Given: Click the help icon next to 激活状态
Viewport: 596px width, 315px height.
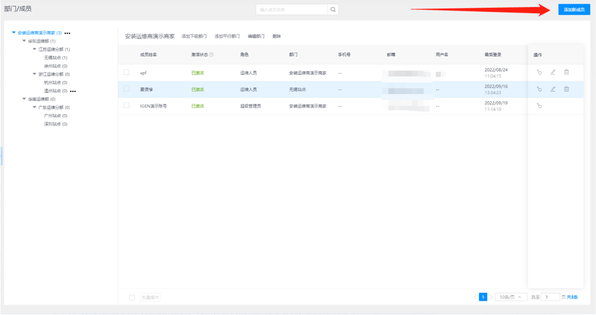Looking at the screenshot, I should coord(211,55).
